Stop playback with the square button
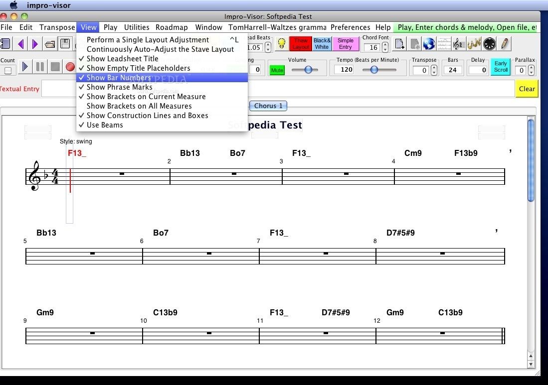This screenshot has height=385, width=548. (x=55, y=67)
